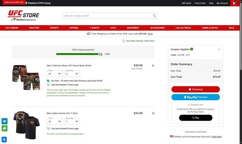242x144 pixels.
Task: Click CONTINUE SHOPPING link
Action: click(195, 132)
